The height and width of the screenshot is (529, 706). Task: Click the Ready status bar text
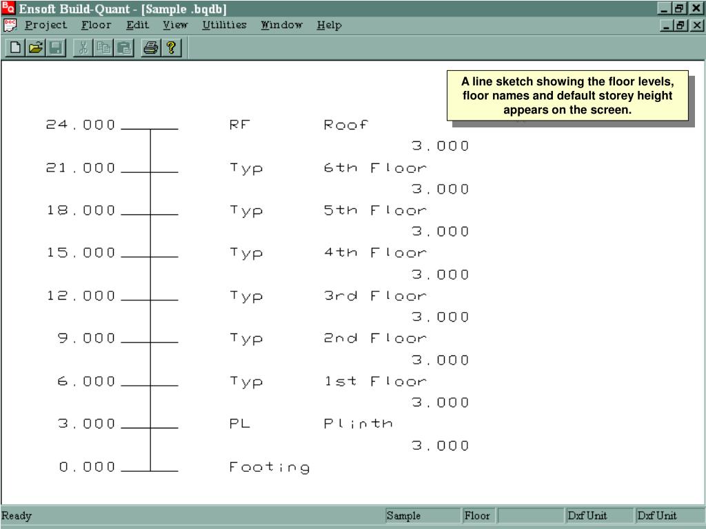17,515
